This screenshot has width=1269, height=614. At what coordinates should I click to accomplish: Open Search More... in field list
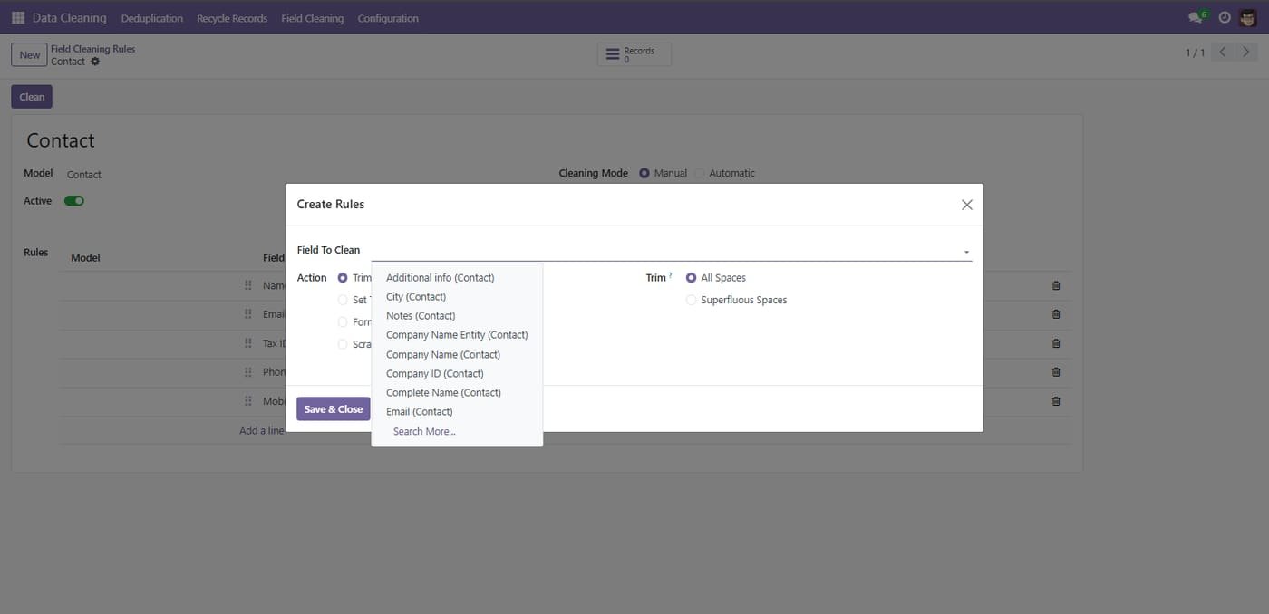(x=457, y=432)
